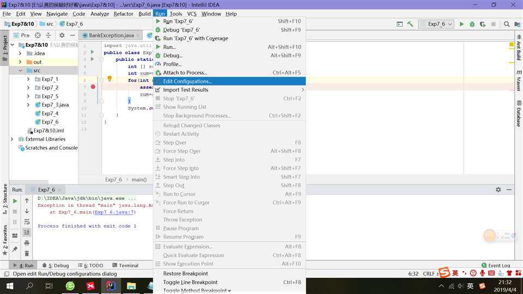Click the taskbar search magnifier
Screen dimensions: 523x294
tap(29, 286)
